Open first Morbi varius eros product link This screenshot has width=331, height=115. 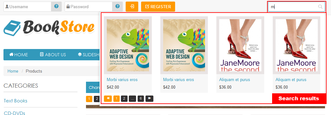point(122,79)
